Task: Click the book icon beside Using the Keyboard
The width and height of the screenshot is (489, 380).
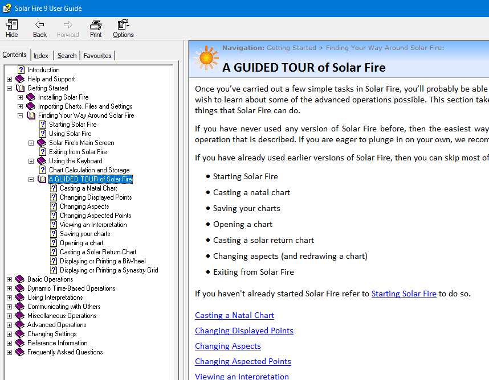Action: point(42,161)
